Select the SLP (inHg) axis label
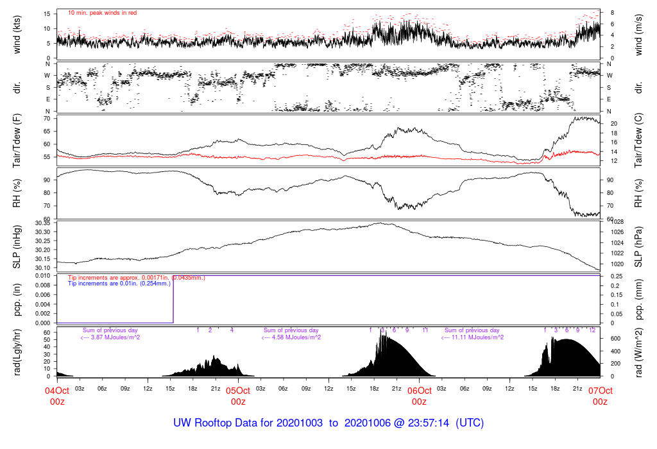657x449 pixels. 17,246
